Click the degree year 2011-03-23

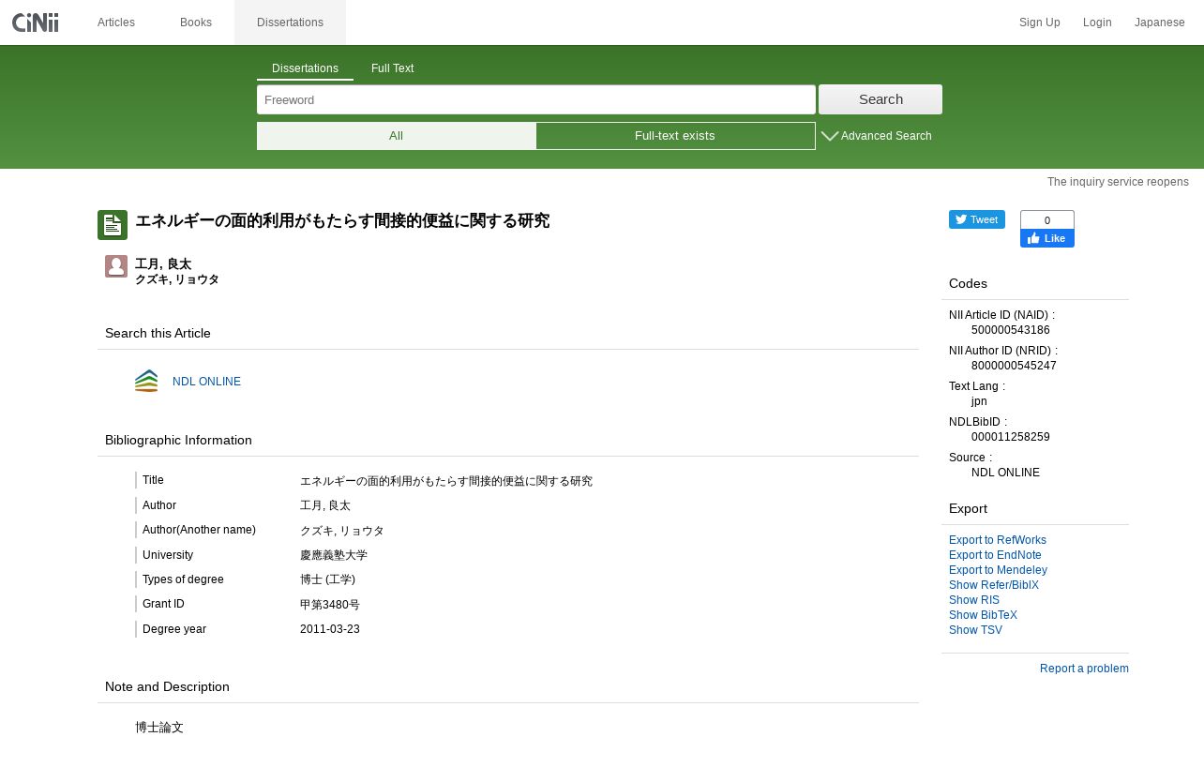click(x=330, y=629)
